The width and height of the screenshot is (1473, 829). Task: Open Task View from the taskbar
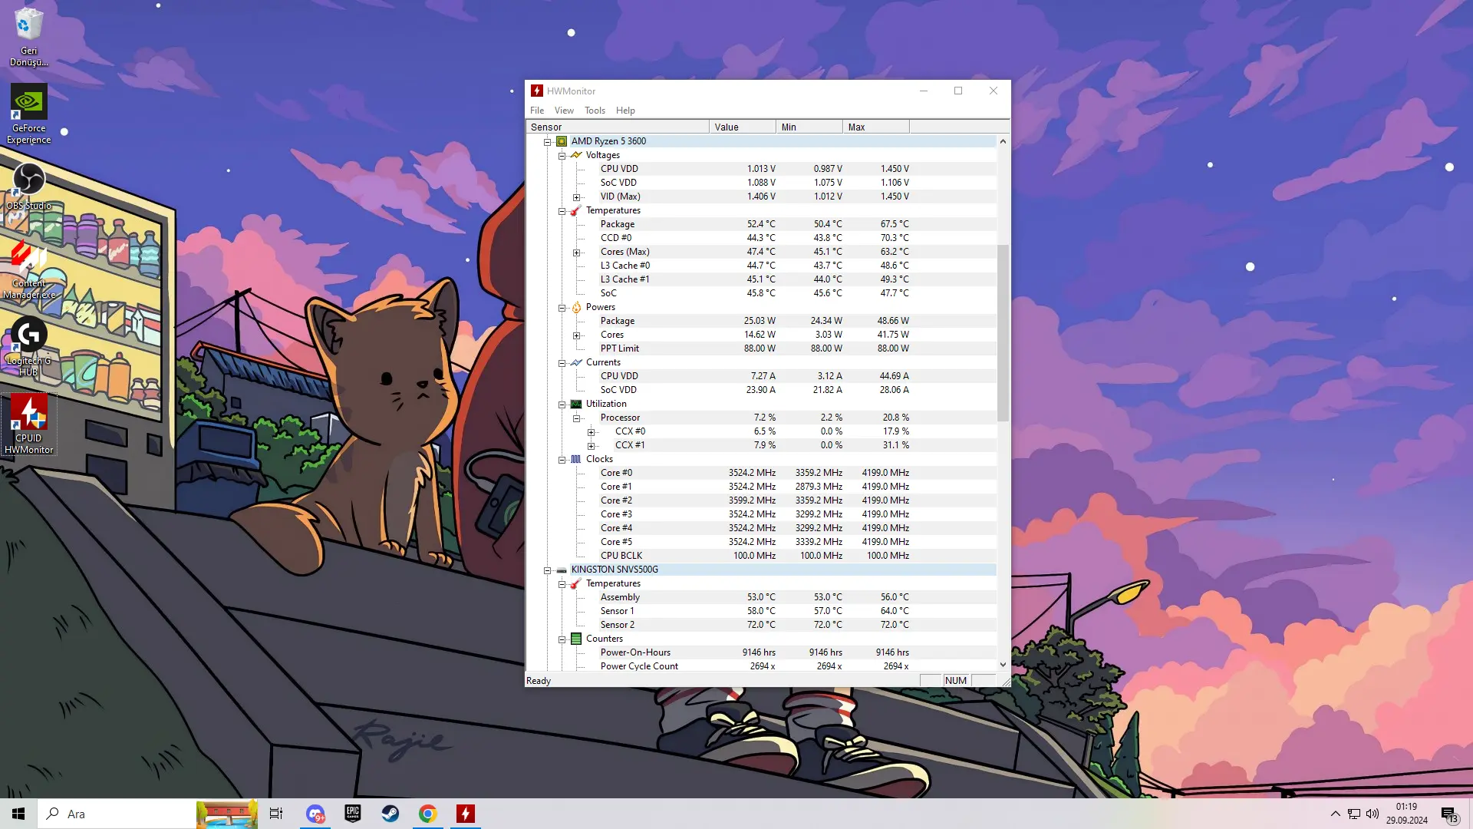tap(276, 814)
